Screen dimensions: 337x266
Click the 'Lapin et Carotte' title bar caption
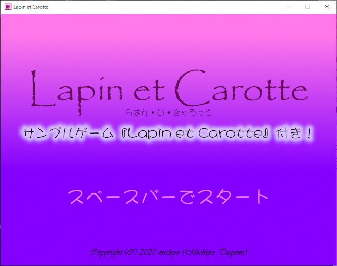(x=31, y=7)
